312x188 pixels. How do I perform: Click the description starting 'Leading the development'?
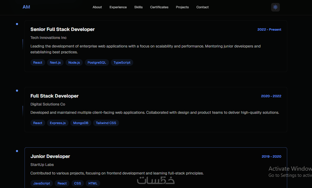(x=145, y=49)
